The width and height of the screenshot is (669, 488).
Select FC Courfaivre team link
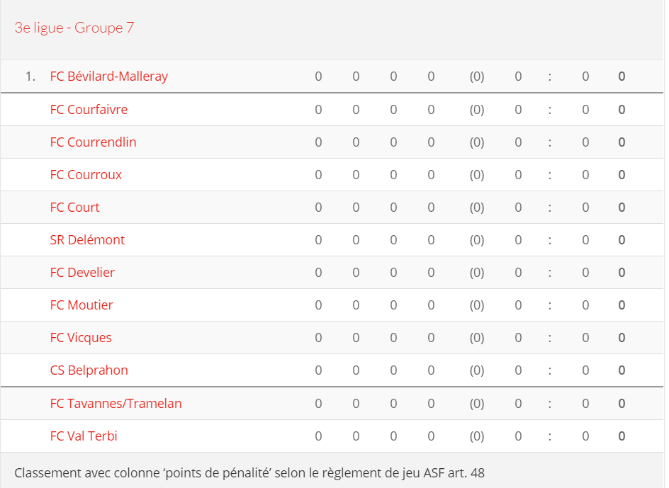89,110
